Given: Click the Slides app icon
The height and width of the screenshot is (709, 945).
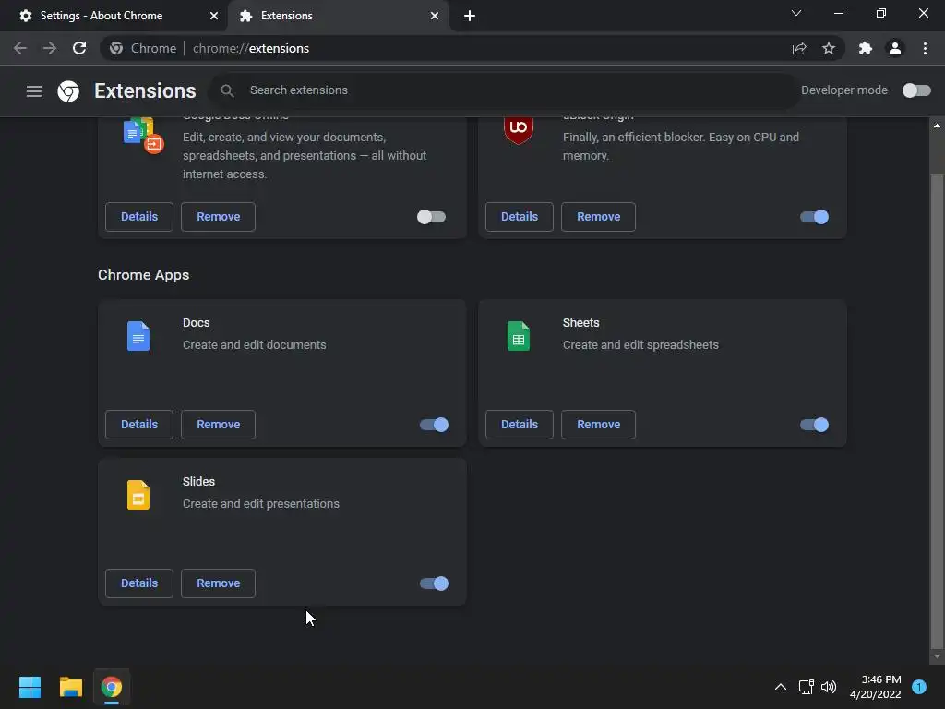Looking at the screenshot, I should [x=138, y=495].
